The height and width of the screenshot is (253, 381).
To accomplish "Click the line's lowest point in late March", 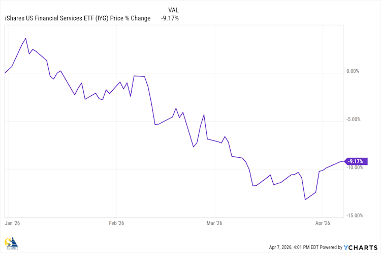I will click(x=305, y=200).
